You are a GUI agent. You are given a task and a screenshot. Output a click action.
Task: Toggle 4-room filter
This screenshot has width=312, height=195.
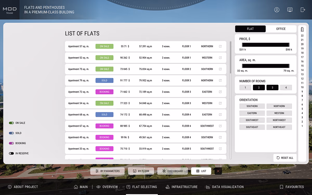point(286,88)
